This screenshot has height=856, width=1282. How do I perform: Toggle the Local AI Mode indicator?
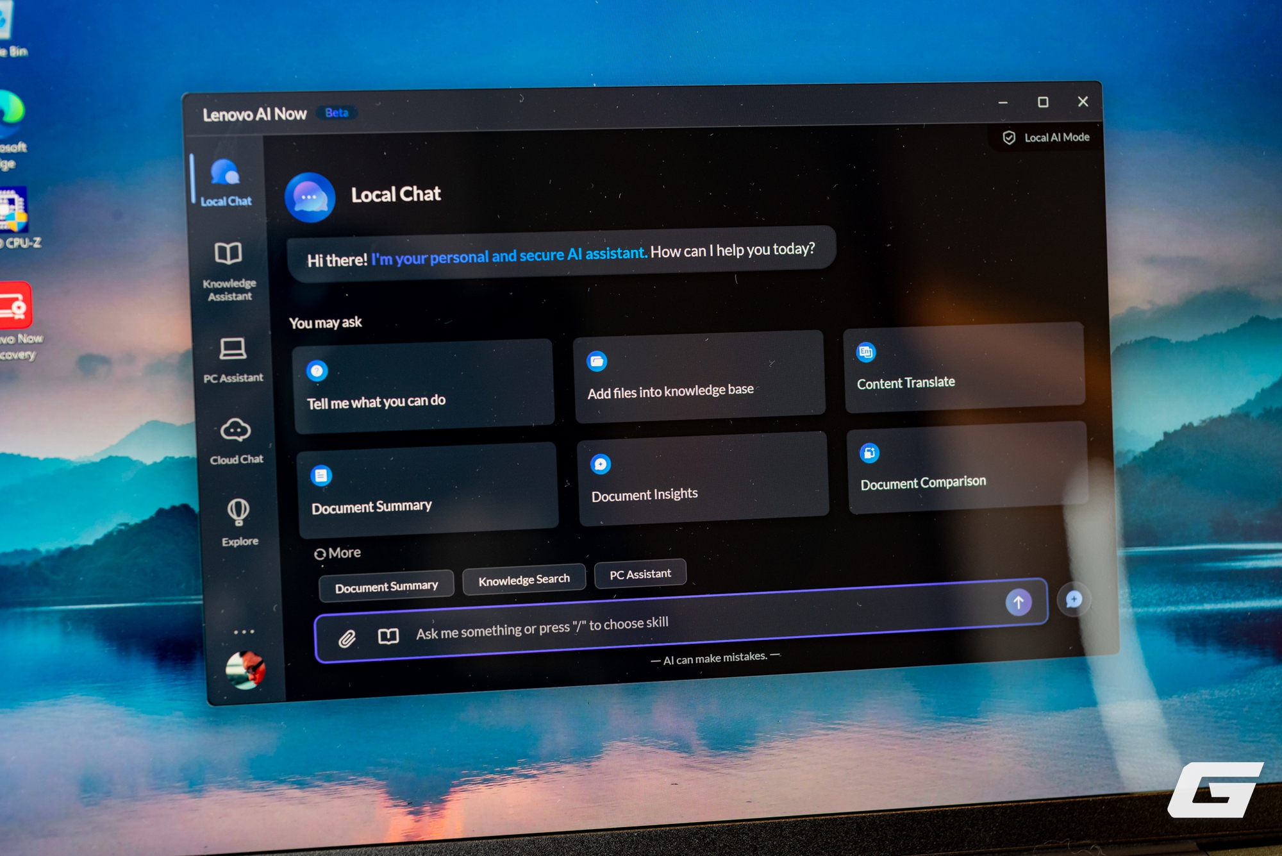point(1047,137)
